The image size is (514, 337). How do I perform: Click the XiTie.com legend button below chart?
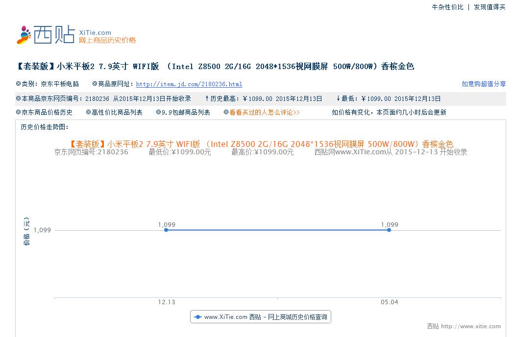pyautogui.click(x=260, y=316)
